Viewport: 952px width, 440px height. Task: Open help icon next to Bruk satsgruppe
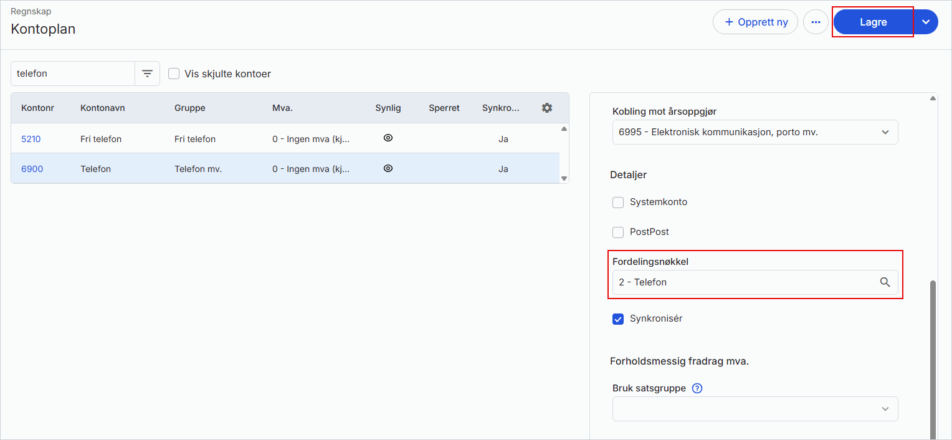click(x=697, y=388)
